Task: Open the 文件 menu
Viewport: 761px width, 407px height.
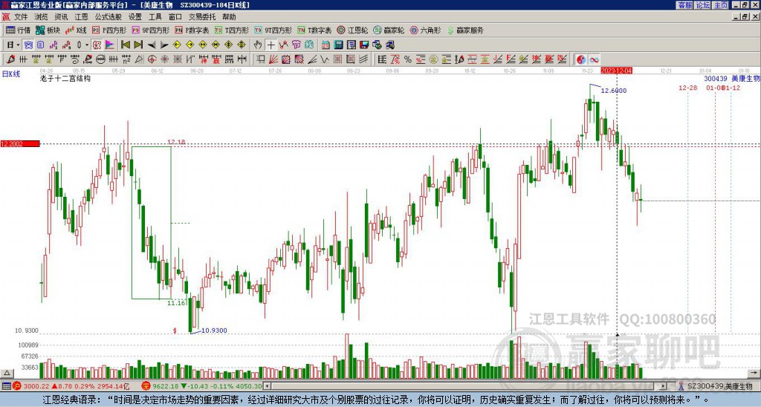Action: [x=21, y=17]
